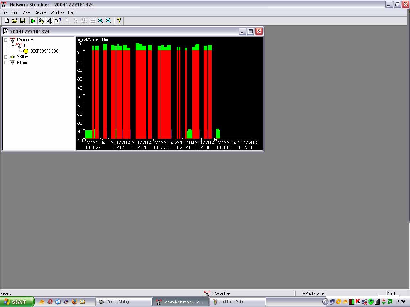This screenshot has width=410, height=307.
Task: Click the '1 AP active' status bar entry
Action: [221, 294]
